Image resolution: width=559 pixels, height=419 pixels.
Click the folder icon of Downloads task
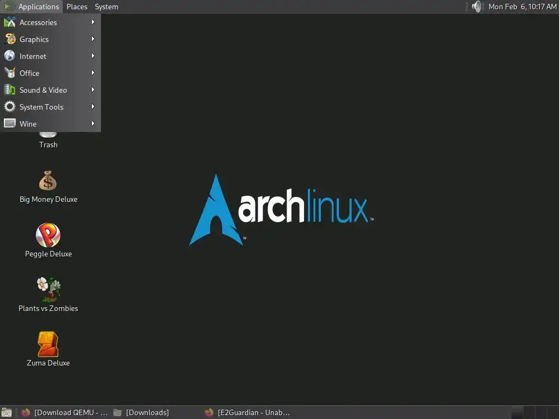pos(117,412)
